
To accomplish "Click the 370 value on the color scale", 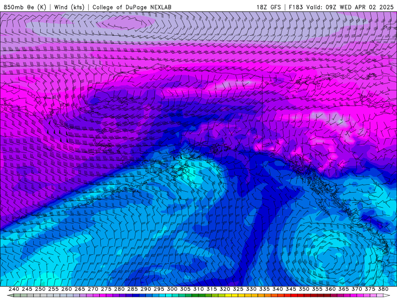I will [x=357, y=289].
